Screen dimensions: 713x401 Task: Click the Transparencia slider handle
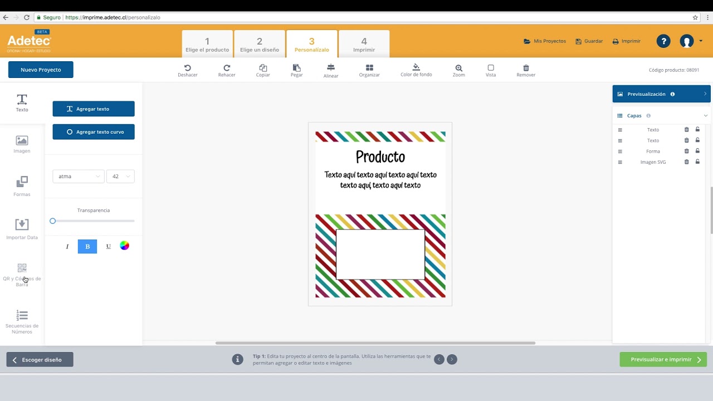point(53,221)
